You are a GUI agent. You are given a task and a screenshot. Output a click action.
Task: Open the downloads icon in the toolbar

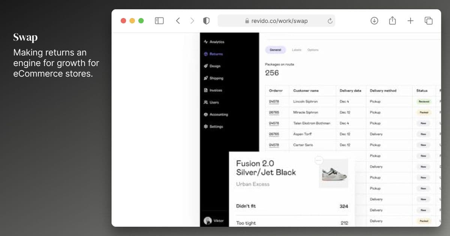[374, 21]
